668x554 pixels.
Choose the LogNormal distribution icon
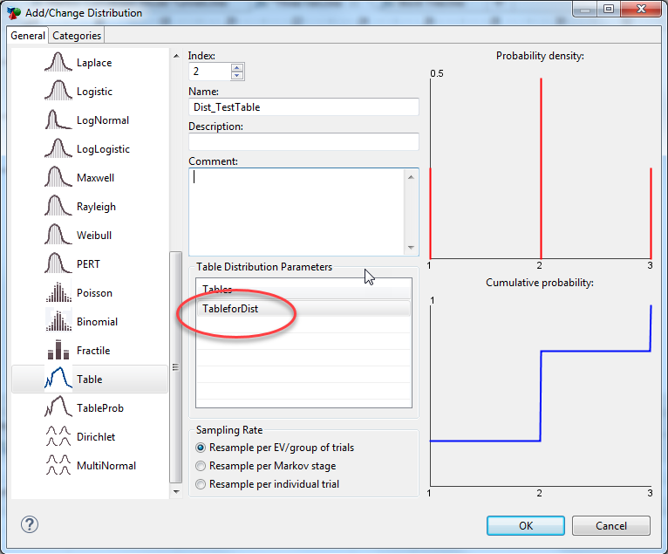[x=58, y=120]
